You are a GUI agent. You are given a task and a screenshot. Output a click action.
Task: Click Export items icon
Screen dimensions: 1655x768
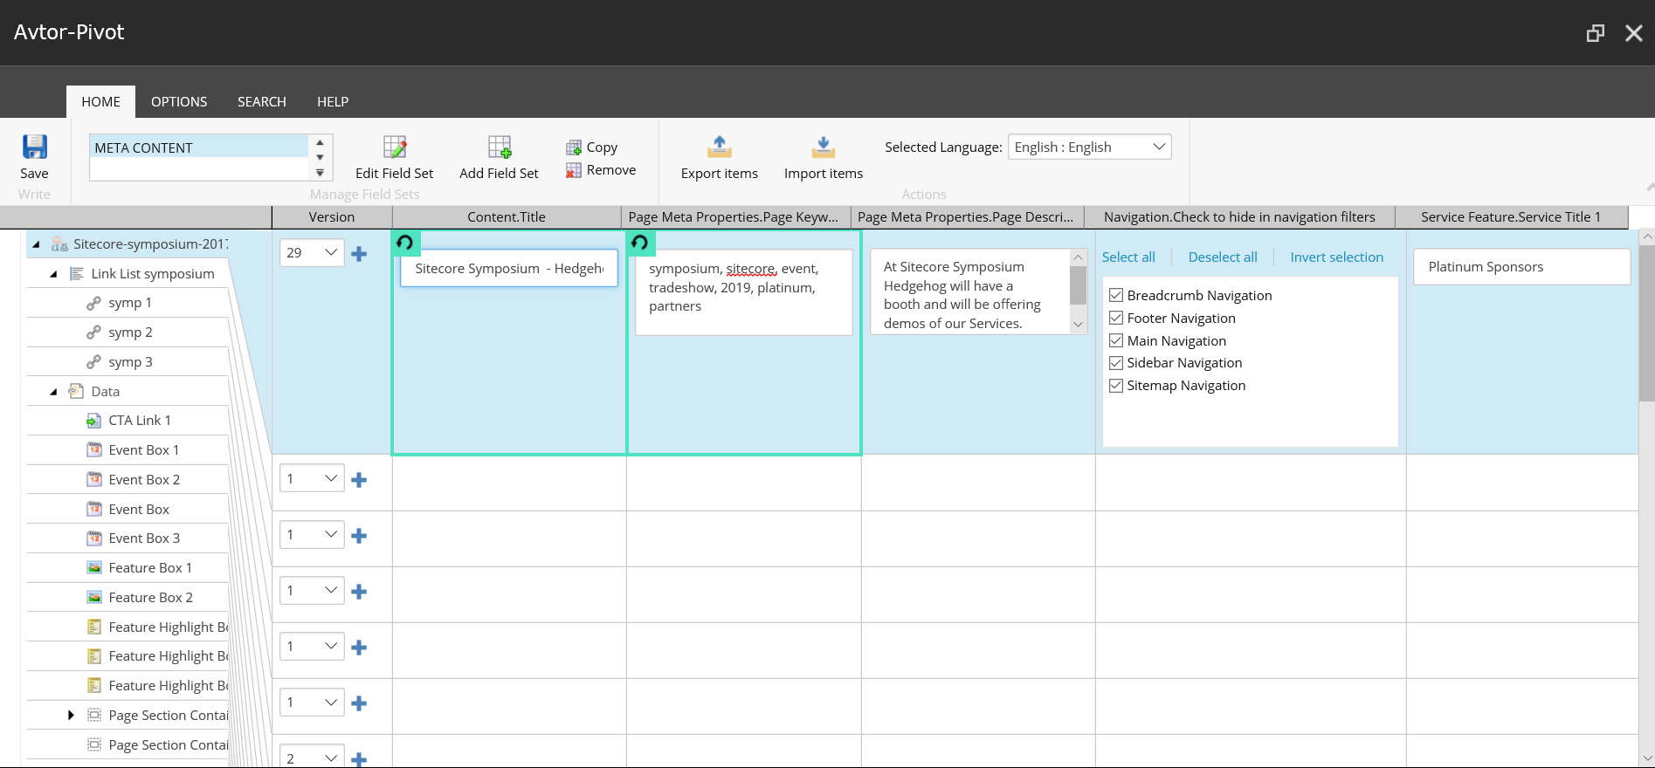coord(719,147)
